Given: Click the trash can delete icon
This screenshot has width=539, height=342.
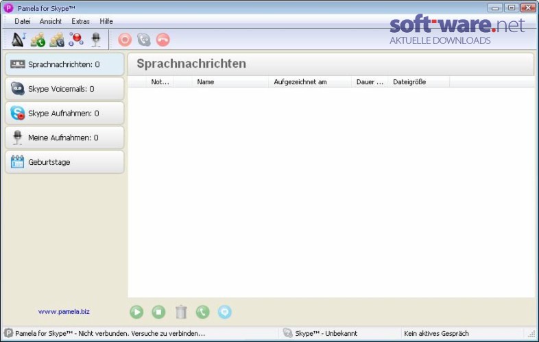Looking at the screenshot, I should click(x=181, y=312).
